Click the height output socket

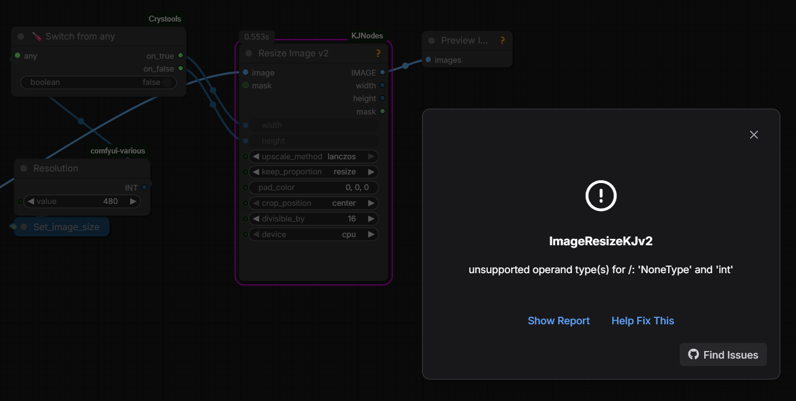(x=383, y=98)
